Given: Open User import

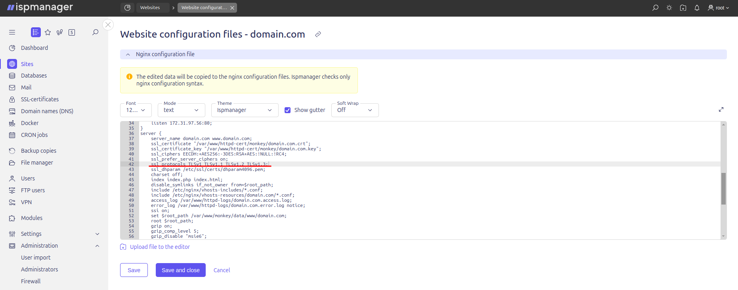Looking at the screenshot, I should click(36, 258).
